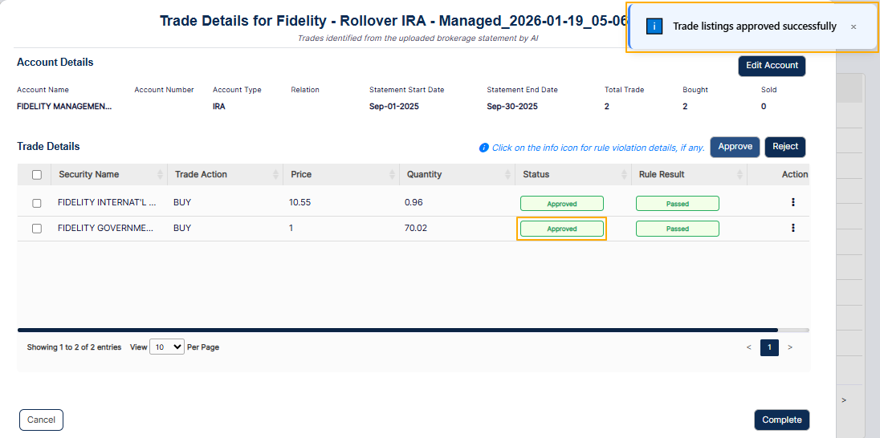Select page 1 in the pagination

(769, 347)
